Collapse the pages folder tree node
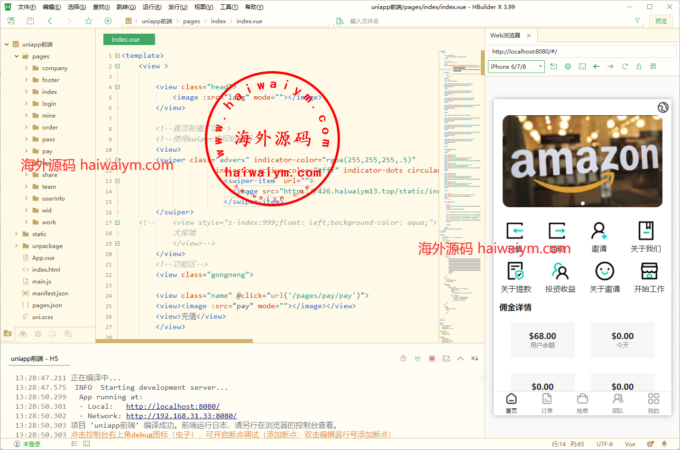Screen dimensions: 680x450 coord(17,56)
